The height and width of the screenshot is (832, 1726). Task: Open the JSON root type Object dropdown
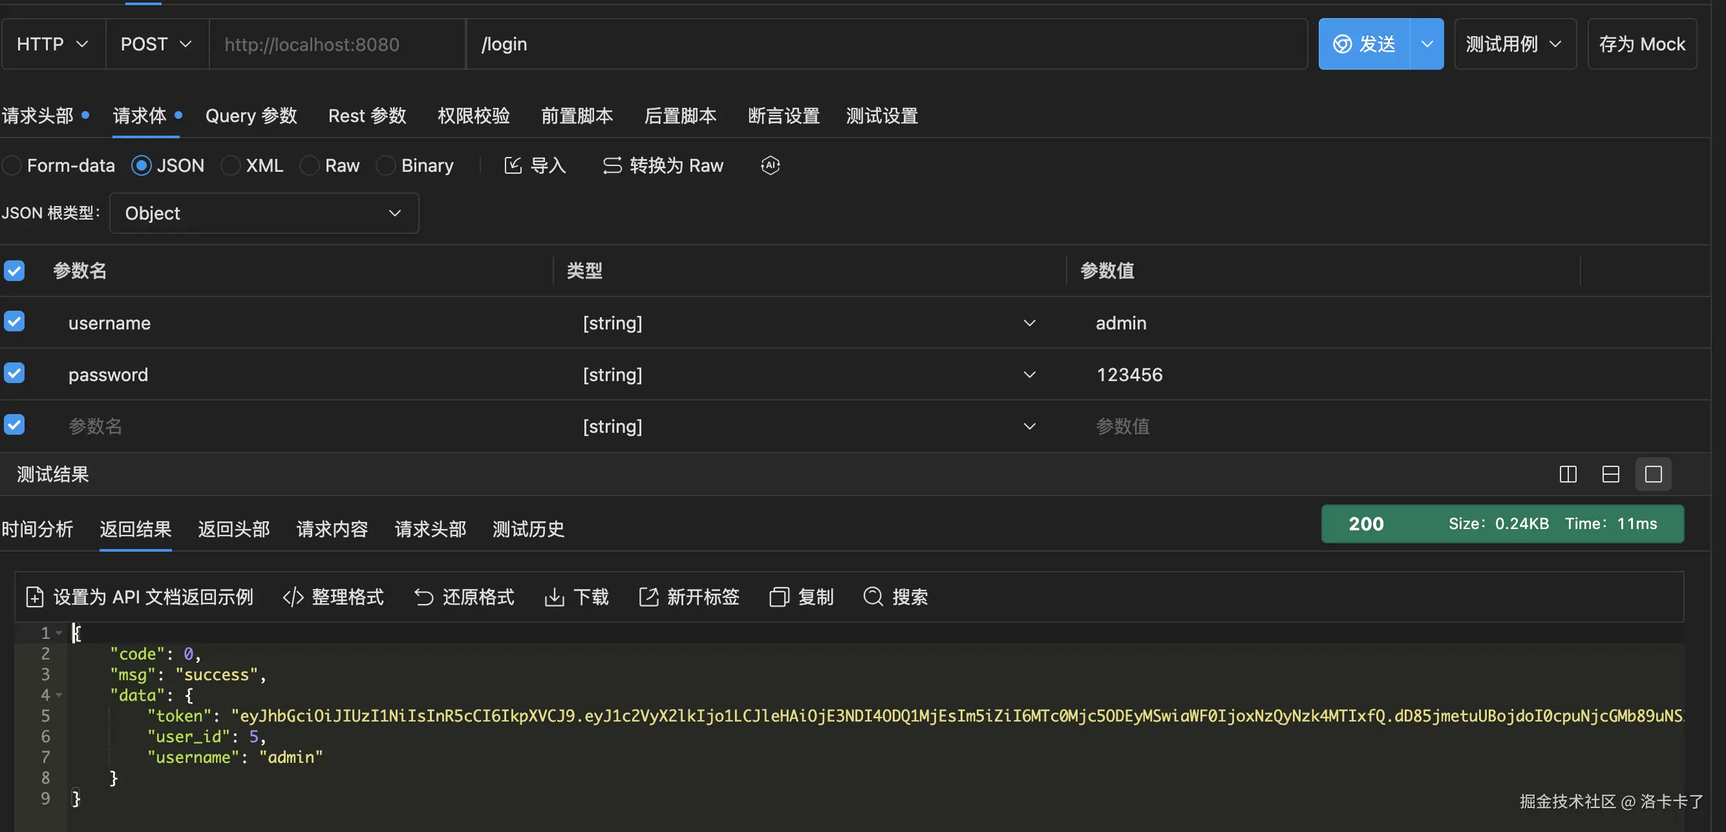pyautogui.click(x=264, y=213)
